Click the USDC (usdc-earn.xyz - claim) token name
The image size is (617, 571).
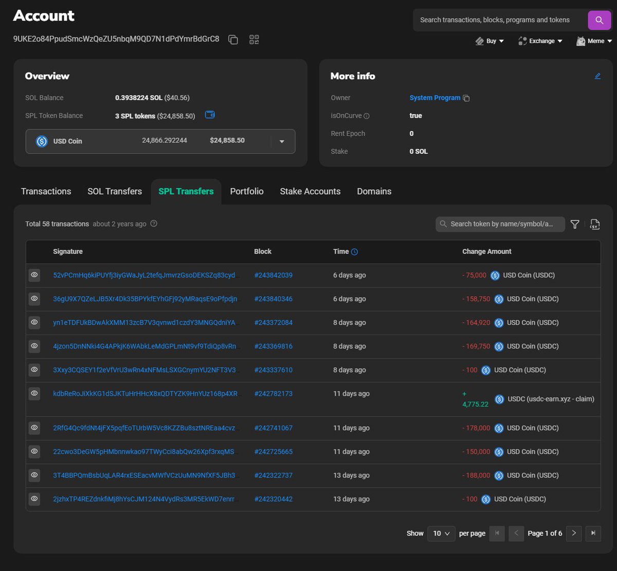click(551, 399)
